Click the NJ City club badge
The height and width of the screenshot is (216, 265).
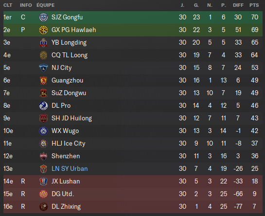[43, 67]
